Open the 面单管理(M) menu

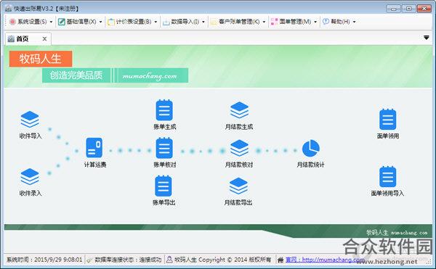[x=295, y=22]
